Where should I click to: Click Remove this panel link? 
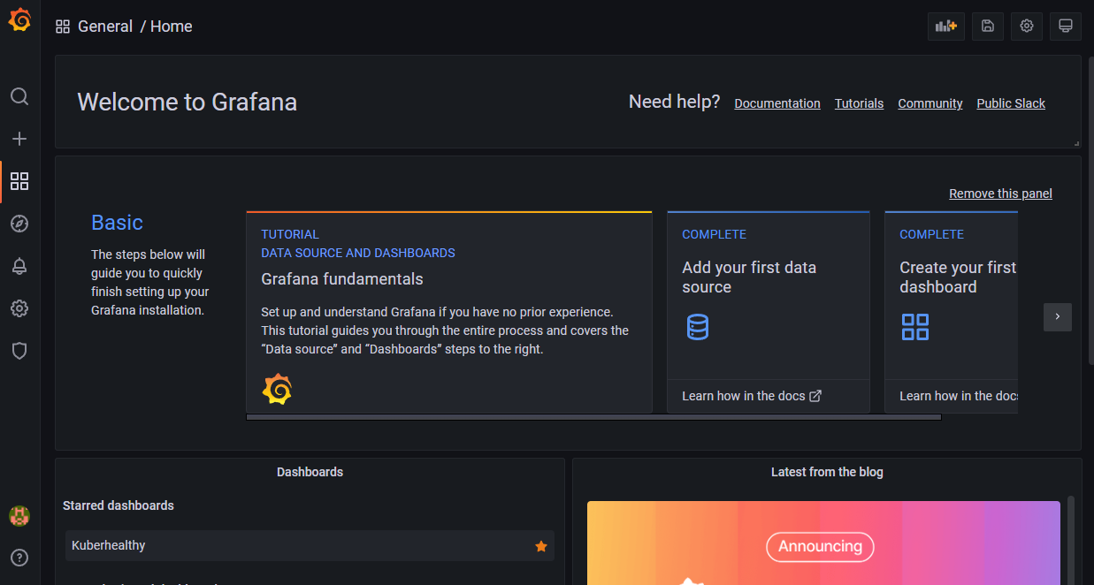click(1000, 194)
